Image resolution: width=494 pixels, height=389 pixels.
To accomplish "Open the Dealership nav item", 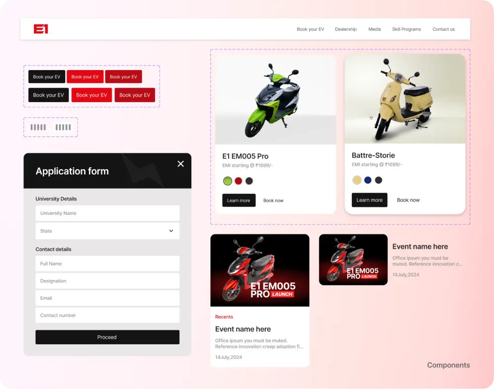I will (x=345, y=29).
